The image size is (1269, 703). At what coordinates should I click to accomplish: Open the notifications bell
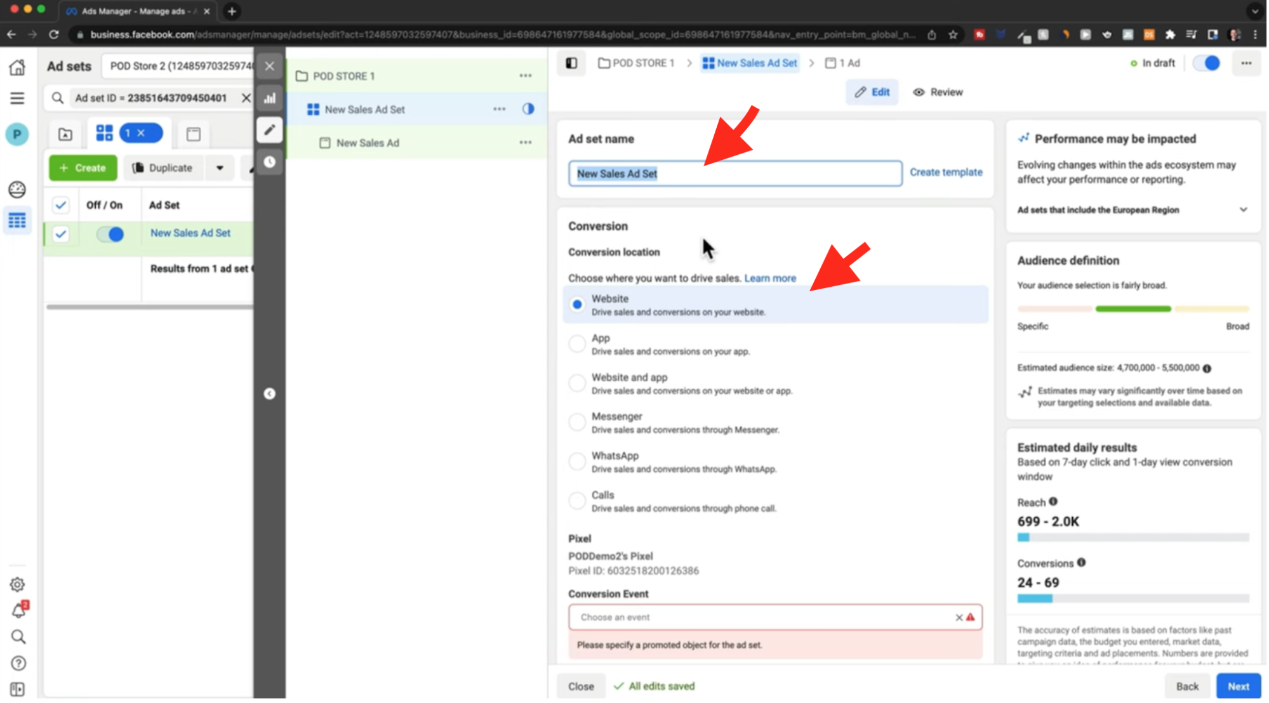[x=19, y=610]
